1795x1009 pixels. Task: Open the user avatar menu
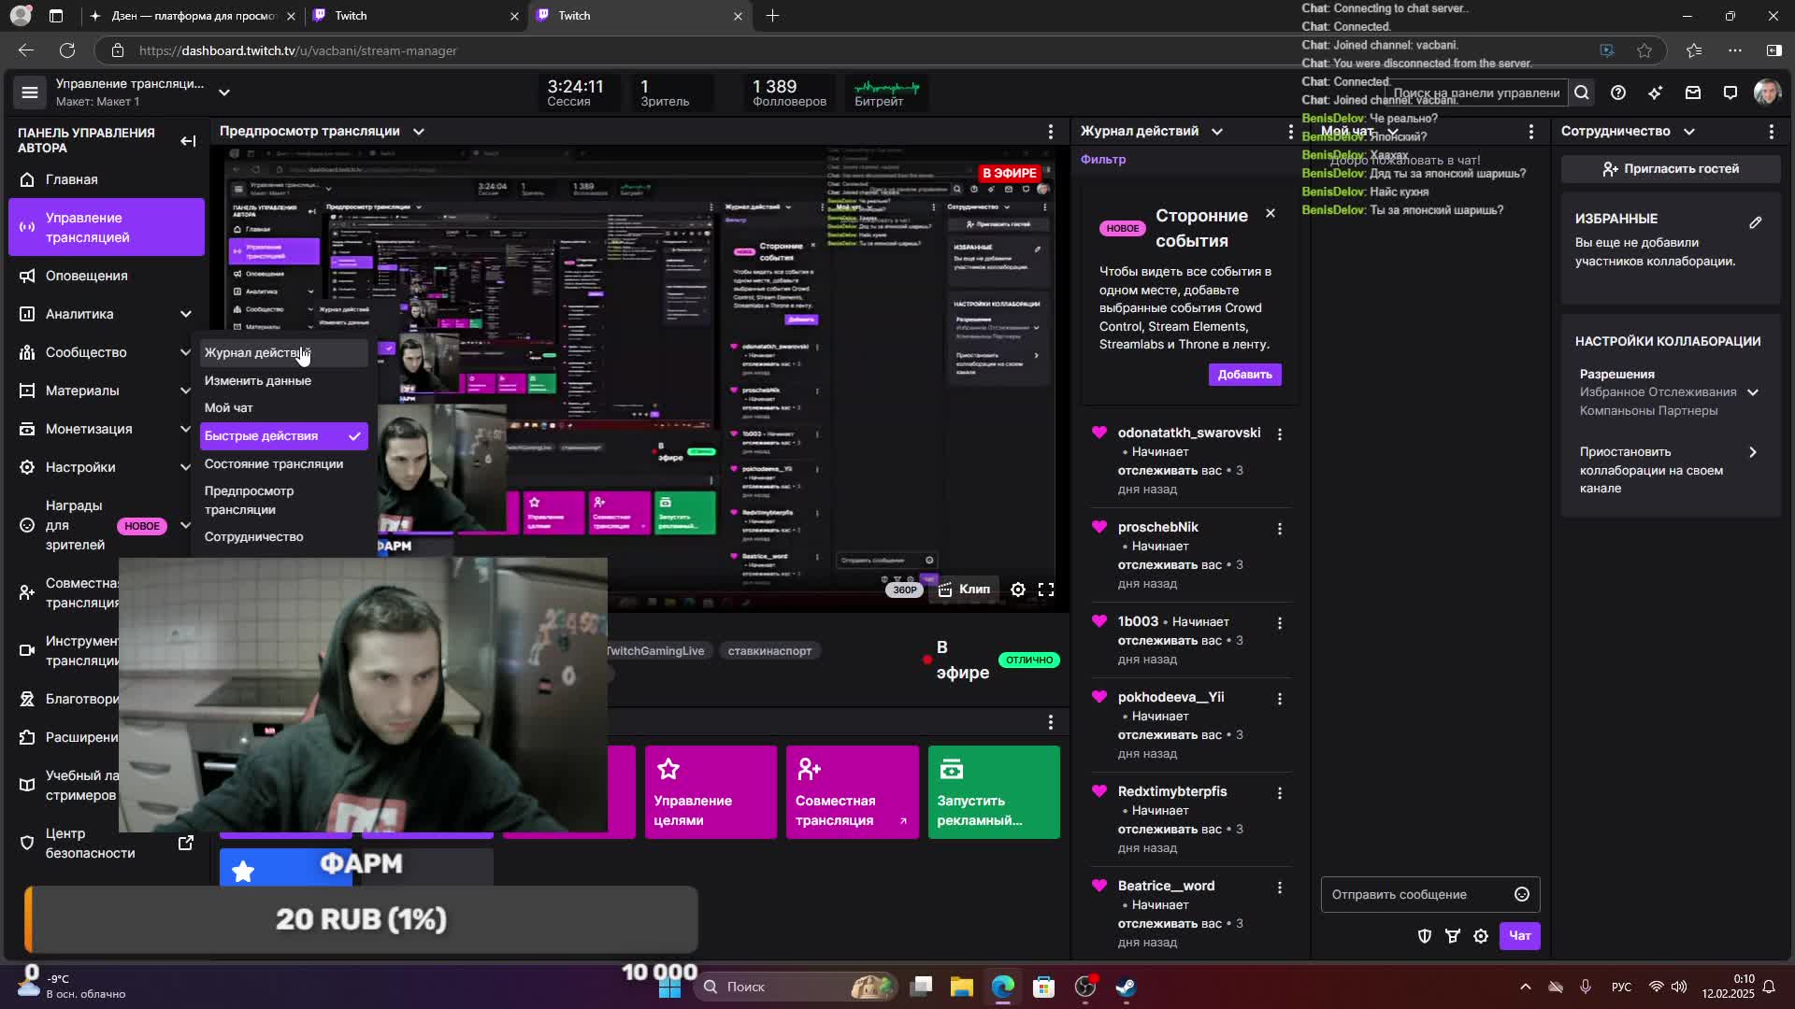1767,92
